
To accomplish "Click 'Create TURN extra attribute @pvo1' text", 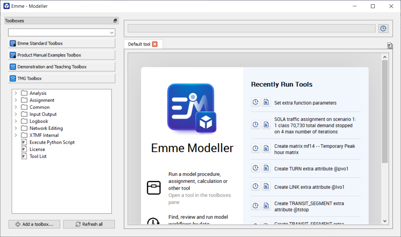I will pyautogui.click(x=311, y=168).
